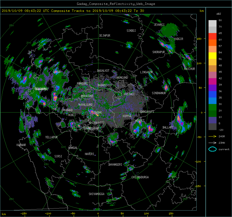Click the YADGIR label on the map

(178, 39)
